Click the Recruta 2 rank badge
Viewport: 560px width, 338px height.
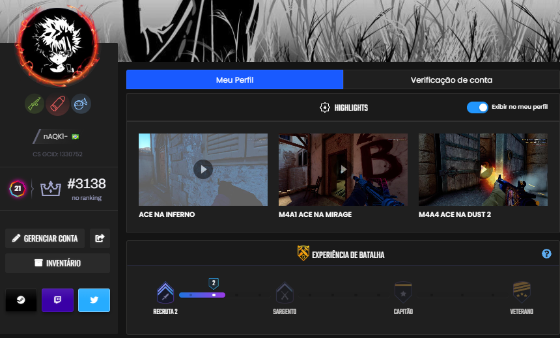[x=165, y=292]
